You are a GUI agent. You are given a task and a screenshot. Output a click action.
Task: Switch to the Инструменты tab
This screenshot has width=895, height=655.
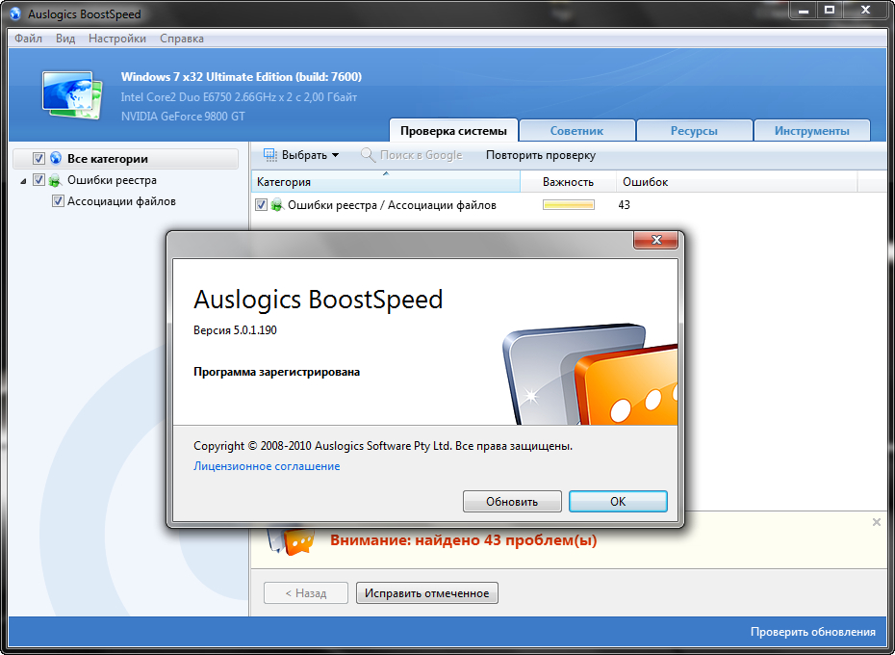811,130
